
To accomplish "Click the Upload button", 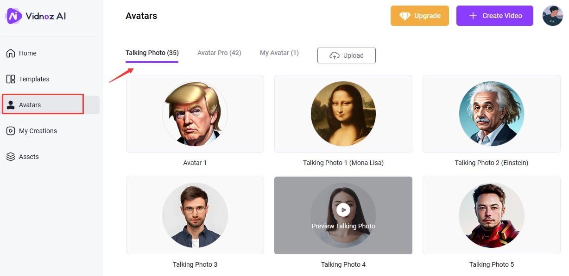I will (x=346, y=55).
